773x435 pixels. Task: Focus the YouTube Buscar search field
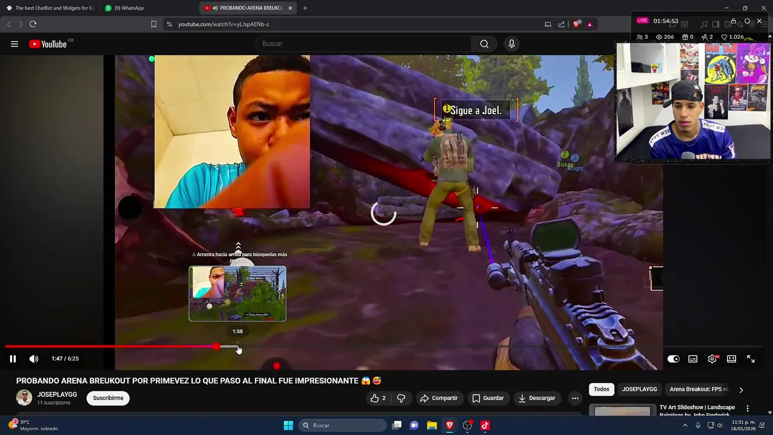[364, 43]
